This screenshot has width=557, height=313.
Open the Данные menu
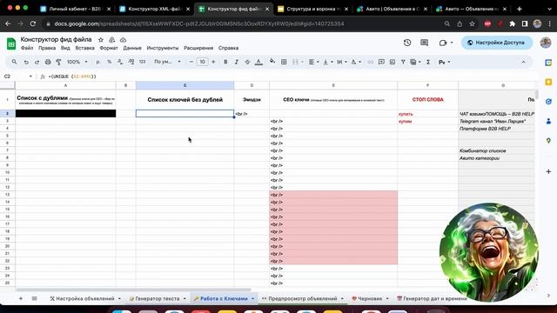pos(132,48)
